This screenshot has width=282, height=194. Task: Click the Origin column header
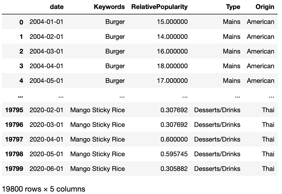click(265, 7)
